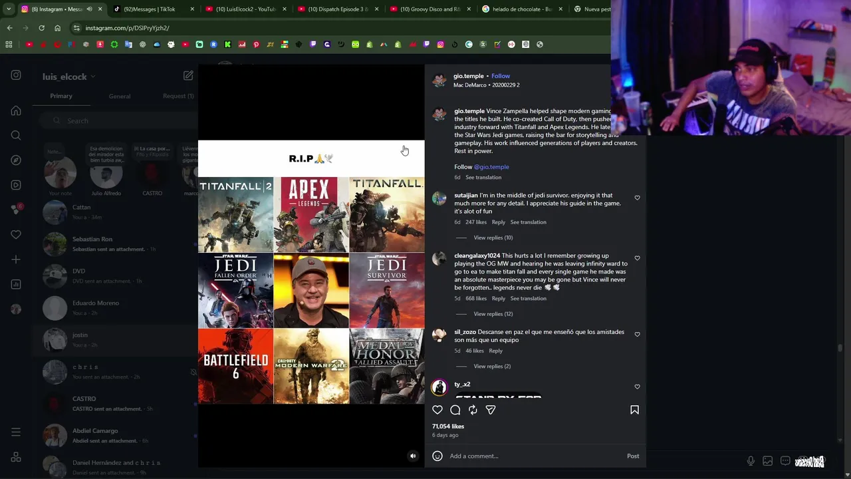
Task: Like ty_x2's comment heart
Action: tap(637, 387)
